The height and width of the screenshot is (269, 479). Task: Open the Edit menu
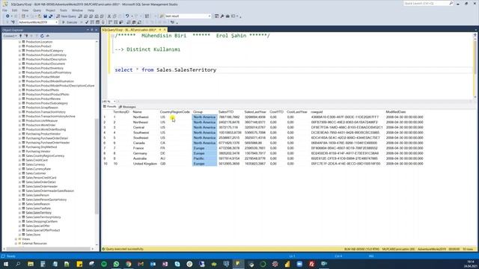[15, 10]
